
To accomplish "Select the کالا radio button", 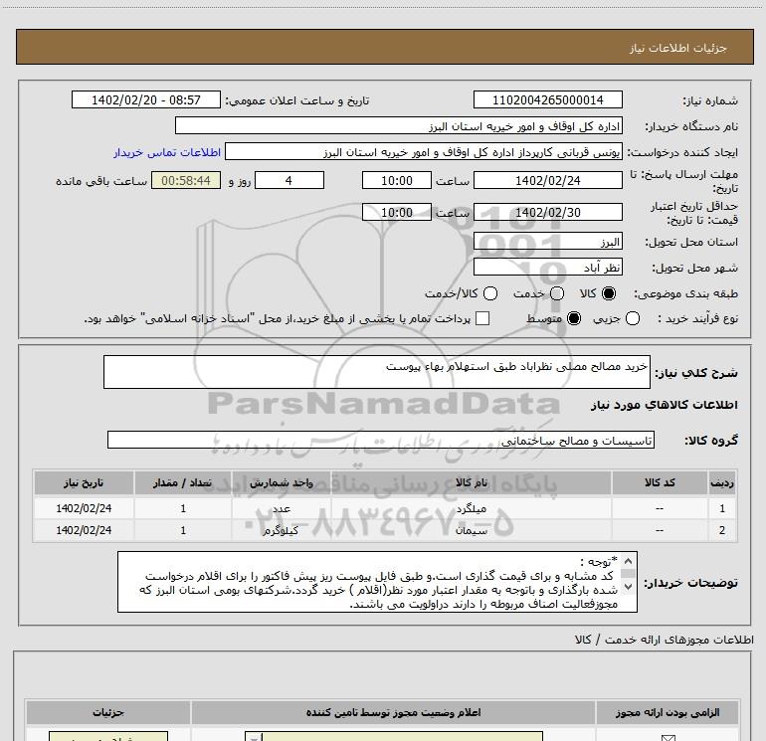I will (x=609, y=293).
